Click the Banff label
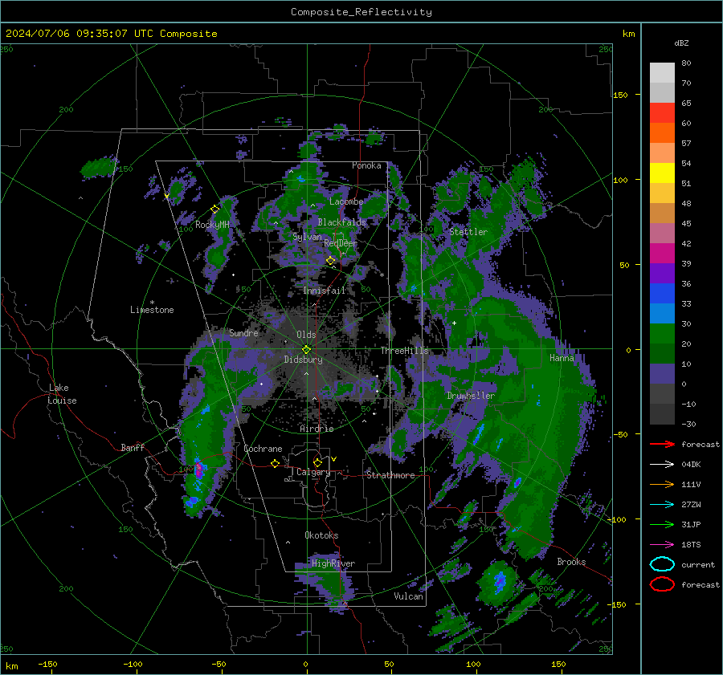Viewport: 723px width, 675px height. pyautogui.click(x=133, y=448)
